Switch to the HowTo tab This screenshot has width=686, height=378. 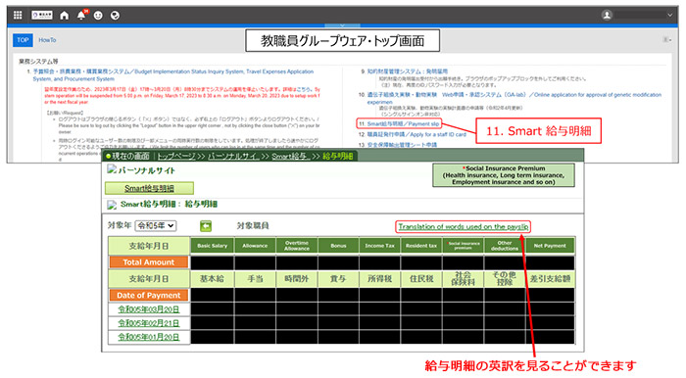tap(47, 40)
